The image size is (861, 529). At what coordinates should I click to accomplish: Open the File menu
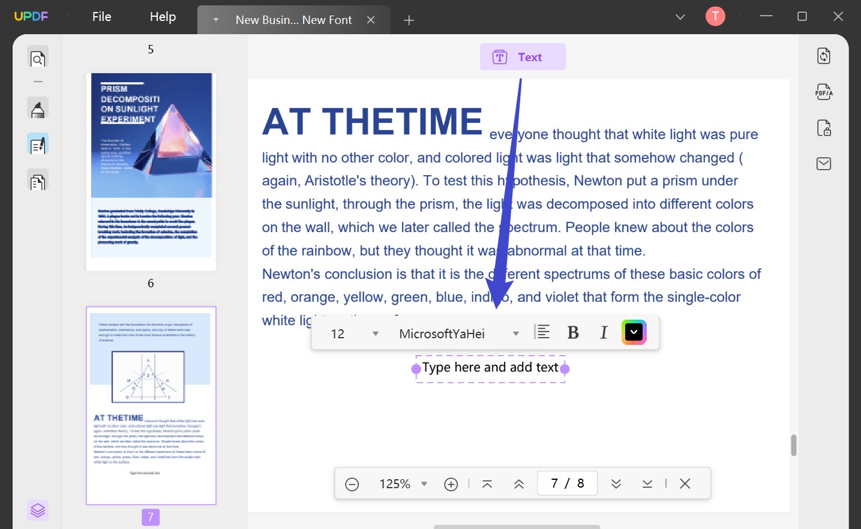coord(101,16)
